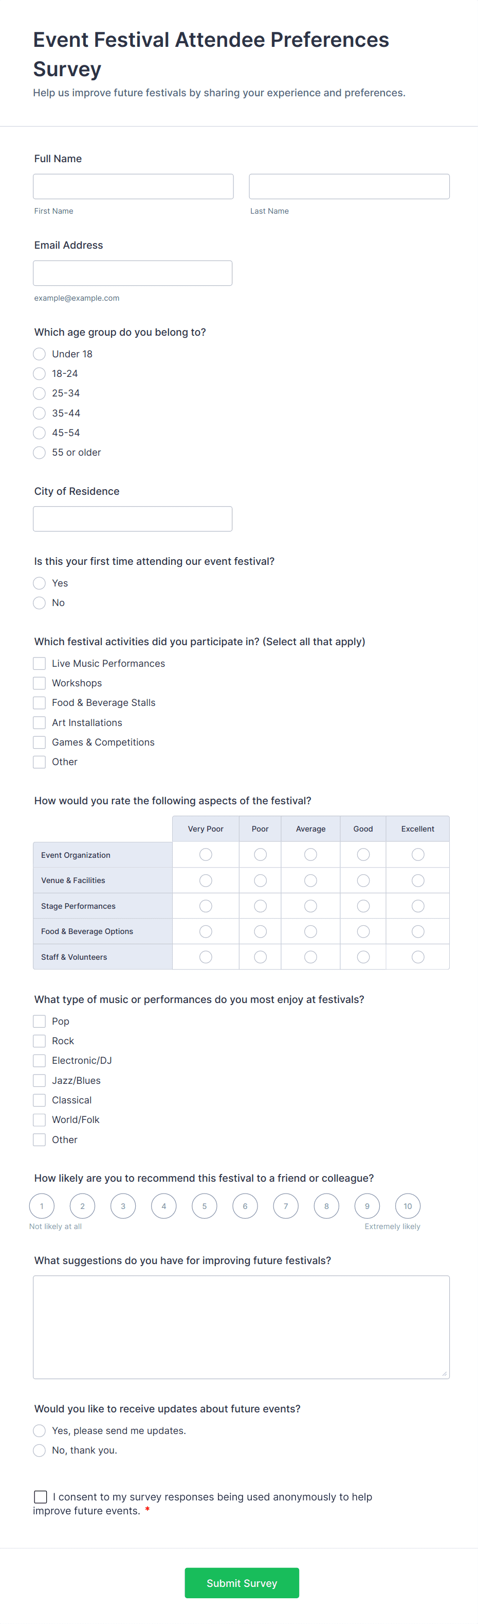Select 10 on the recommendation scale
Image resolution: width=478 pixels, height=1624 pixels.
point(408,1205)
